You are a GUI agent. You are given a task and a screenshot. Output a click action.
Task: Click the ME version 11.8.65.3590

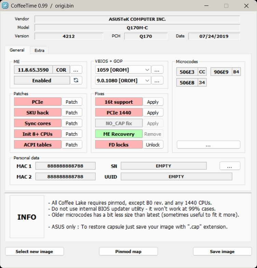(33, 70)
